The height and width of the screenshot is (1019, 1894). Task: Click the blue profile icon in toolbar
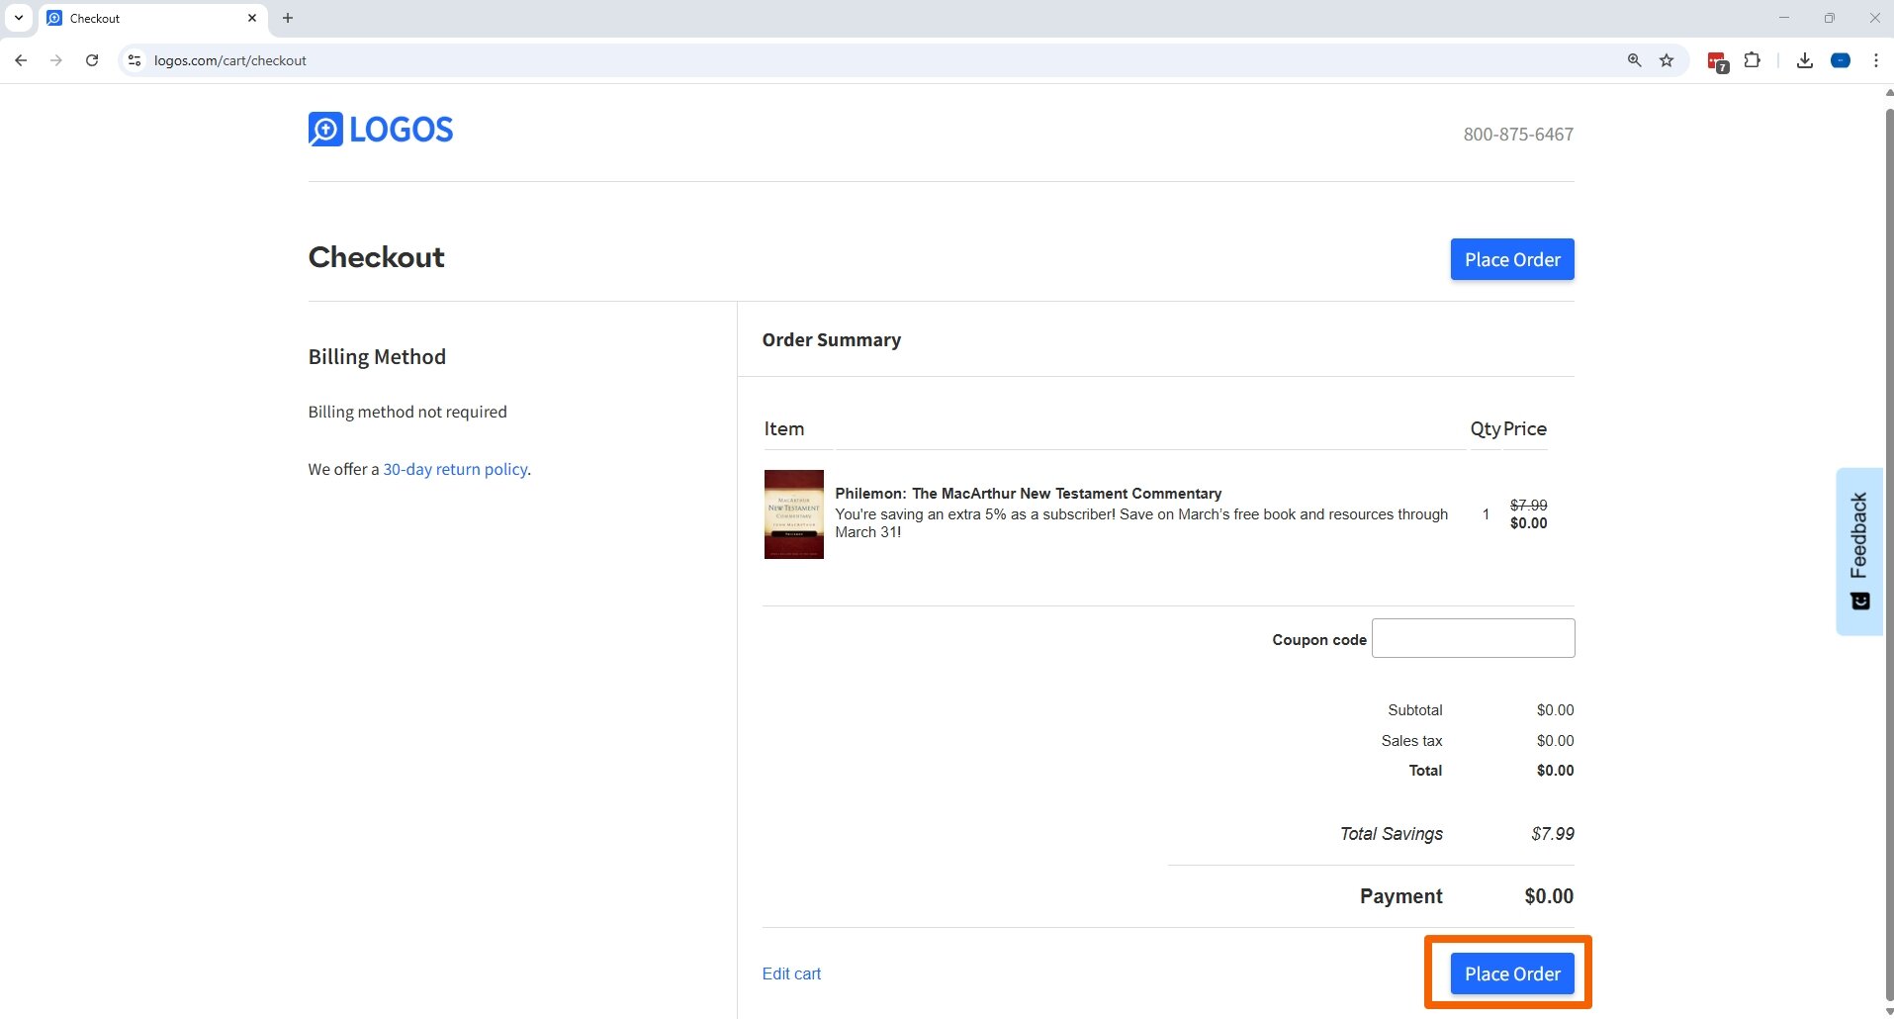coord(1841,60)
